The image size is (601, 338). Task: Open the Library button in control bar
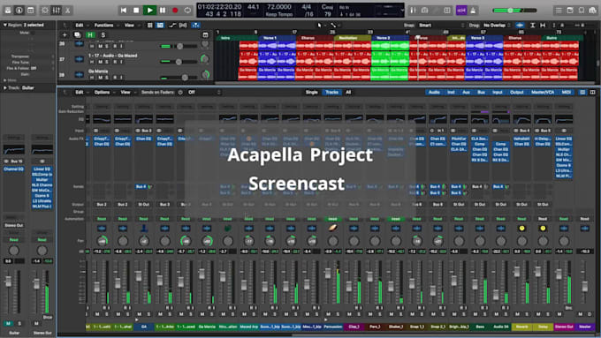point(8,11)
